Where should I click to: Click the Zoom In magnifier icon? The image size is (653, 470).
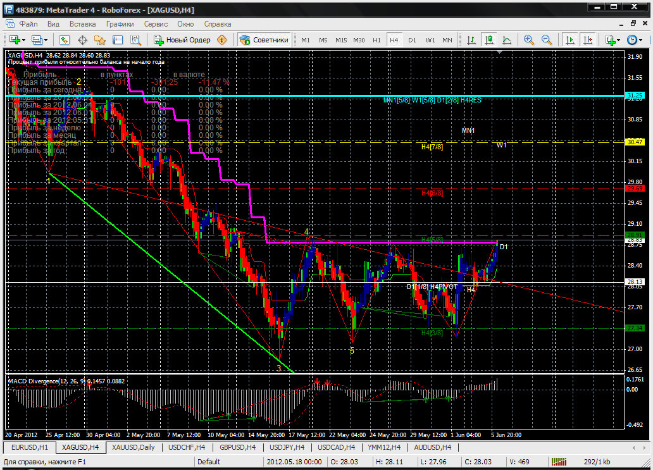click(528, 40)
